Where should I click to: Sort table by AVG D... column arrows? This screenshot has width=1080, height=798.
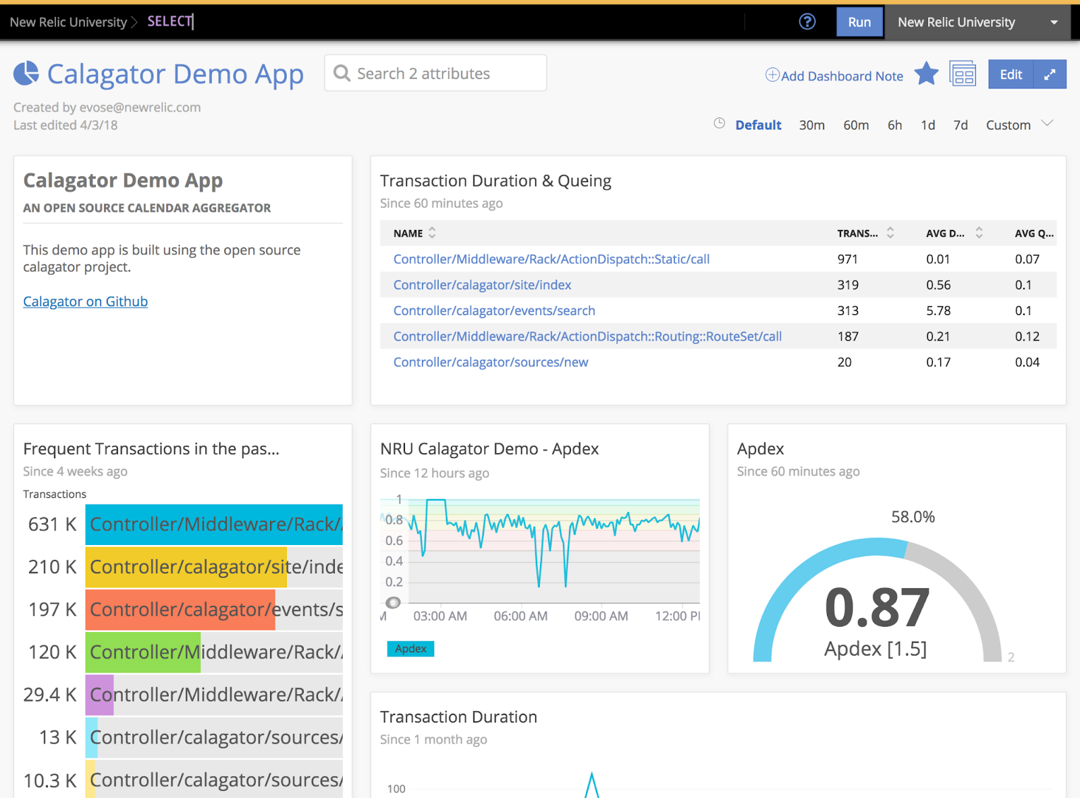pos(979,233)
